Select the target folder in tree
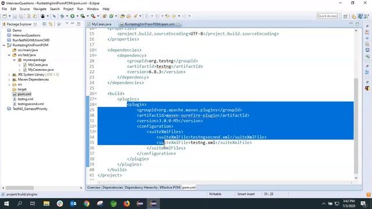Screen dimensions: 372x209 point(22,89)
